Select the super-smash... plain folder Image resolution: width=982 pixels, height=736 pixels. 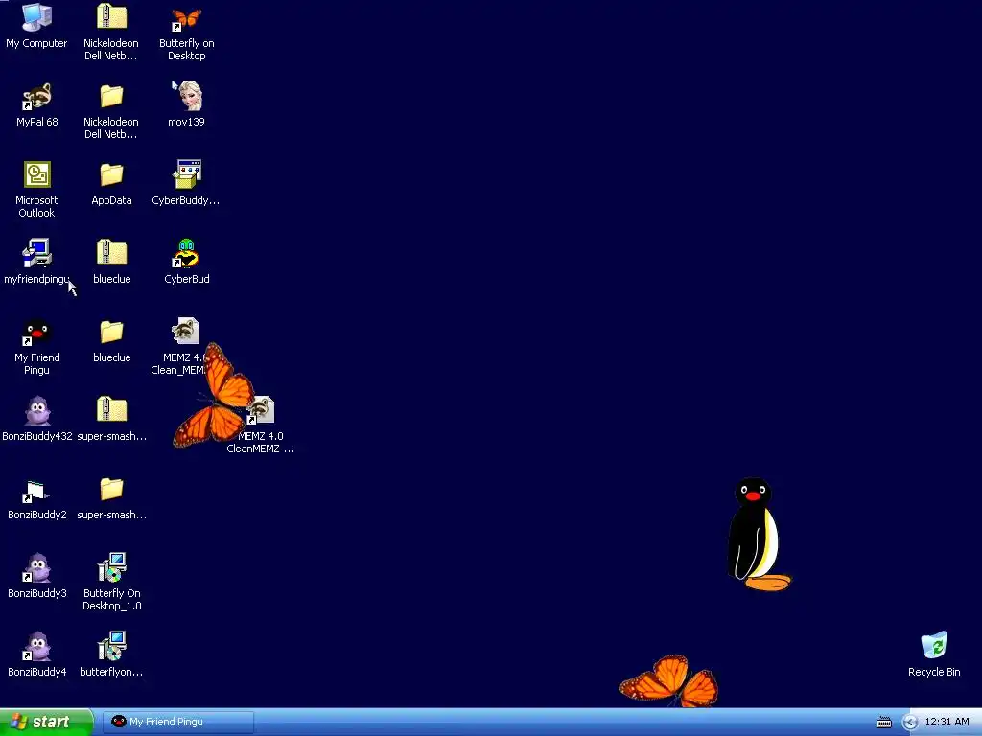point(111,489)
